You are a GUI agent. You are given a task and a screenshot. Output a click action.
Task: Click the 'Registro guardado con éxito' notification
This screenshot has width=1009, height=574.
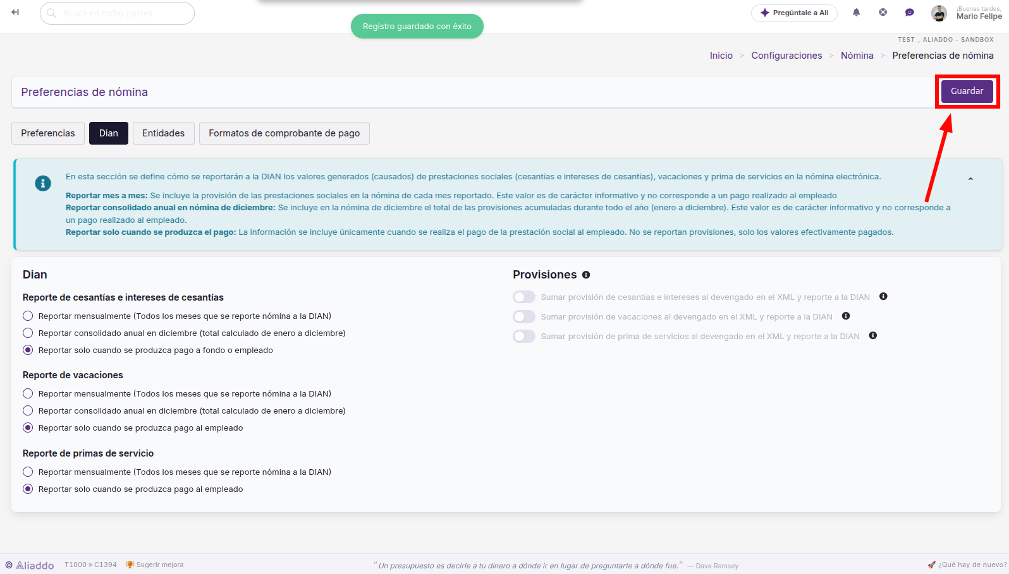417,27
